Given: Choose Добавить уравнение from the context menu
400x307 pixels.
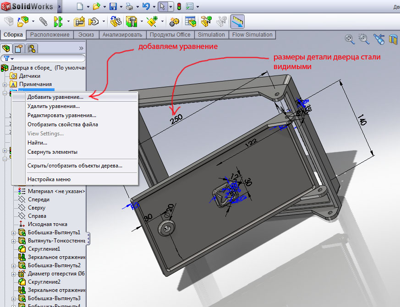Looking at the screenshot, I should (55, 97).
